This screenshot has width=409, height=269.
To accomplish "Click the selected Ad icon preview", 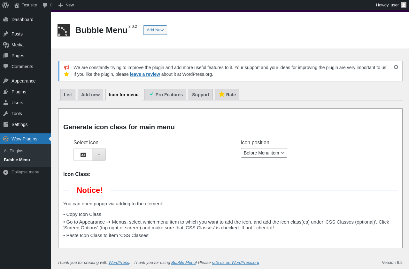I will [x=83, y=154].
